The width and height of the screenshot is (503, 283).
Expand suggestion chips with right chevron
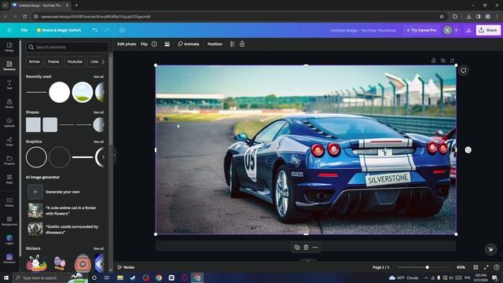[103, 61]
